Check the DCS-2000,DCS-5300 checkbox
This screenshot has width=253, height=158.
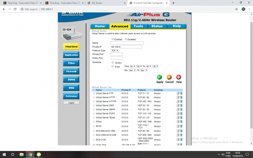(94, 135)
